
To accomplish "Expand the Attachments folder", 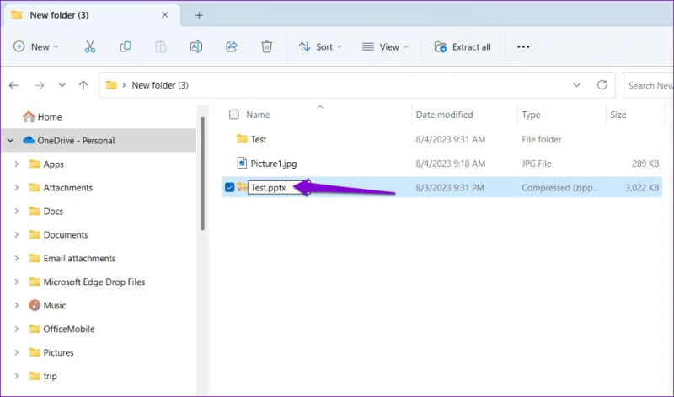I will pos(16,187).
